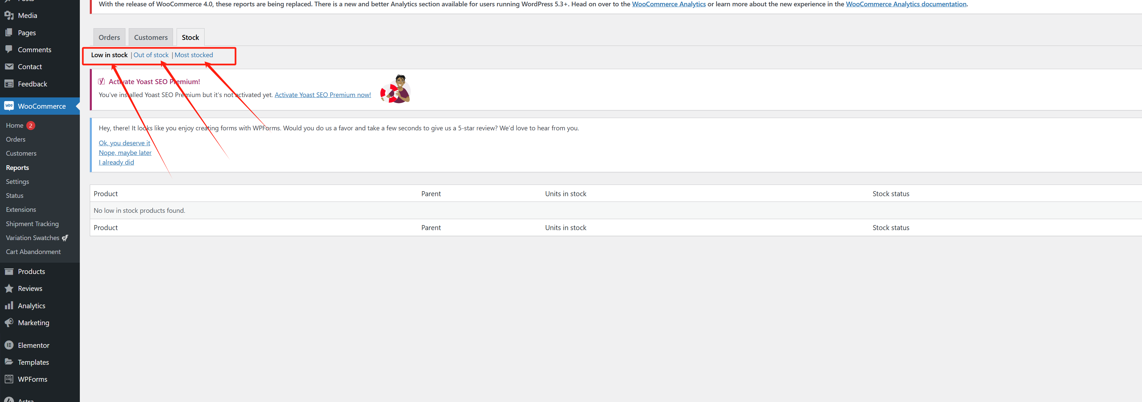The width and height of the screenshot is (1142, 402).
Task: Click Activate Yoast SEO Premium now link
Action: tap(322, 94)
